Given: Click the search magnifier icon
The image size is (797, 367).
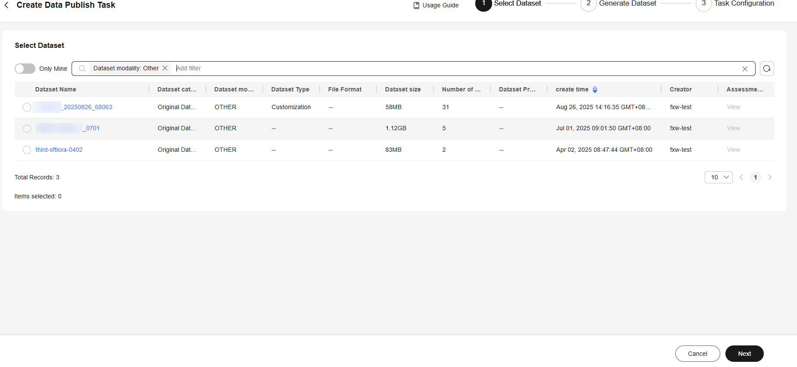Looking at the screenshot, I should click(x=82, y=68).
